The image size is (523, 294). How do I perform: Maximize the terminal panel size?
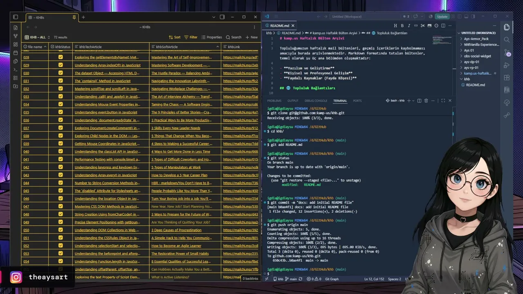tap(443, 100)
